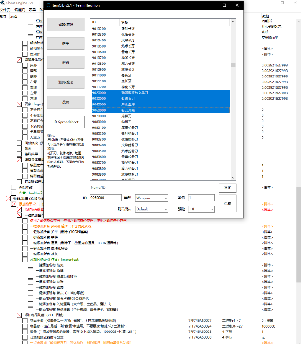Toggle the 调整身体部位 checked box
Screen dimensions: 301x344
(19, 60)
